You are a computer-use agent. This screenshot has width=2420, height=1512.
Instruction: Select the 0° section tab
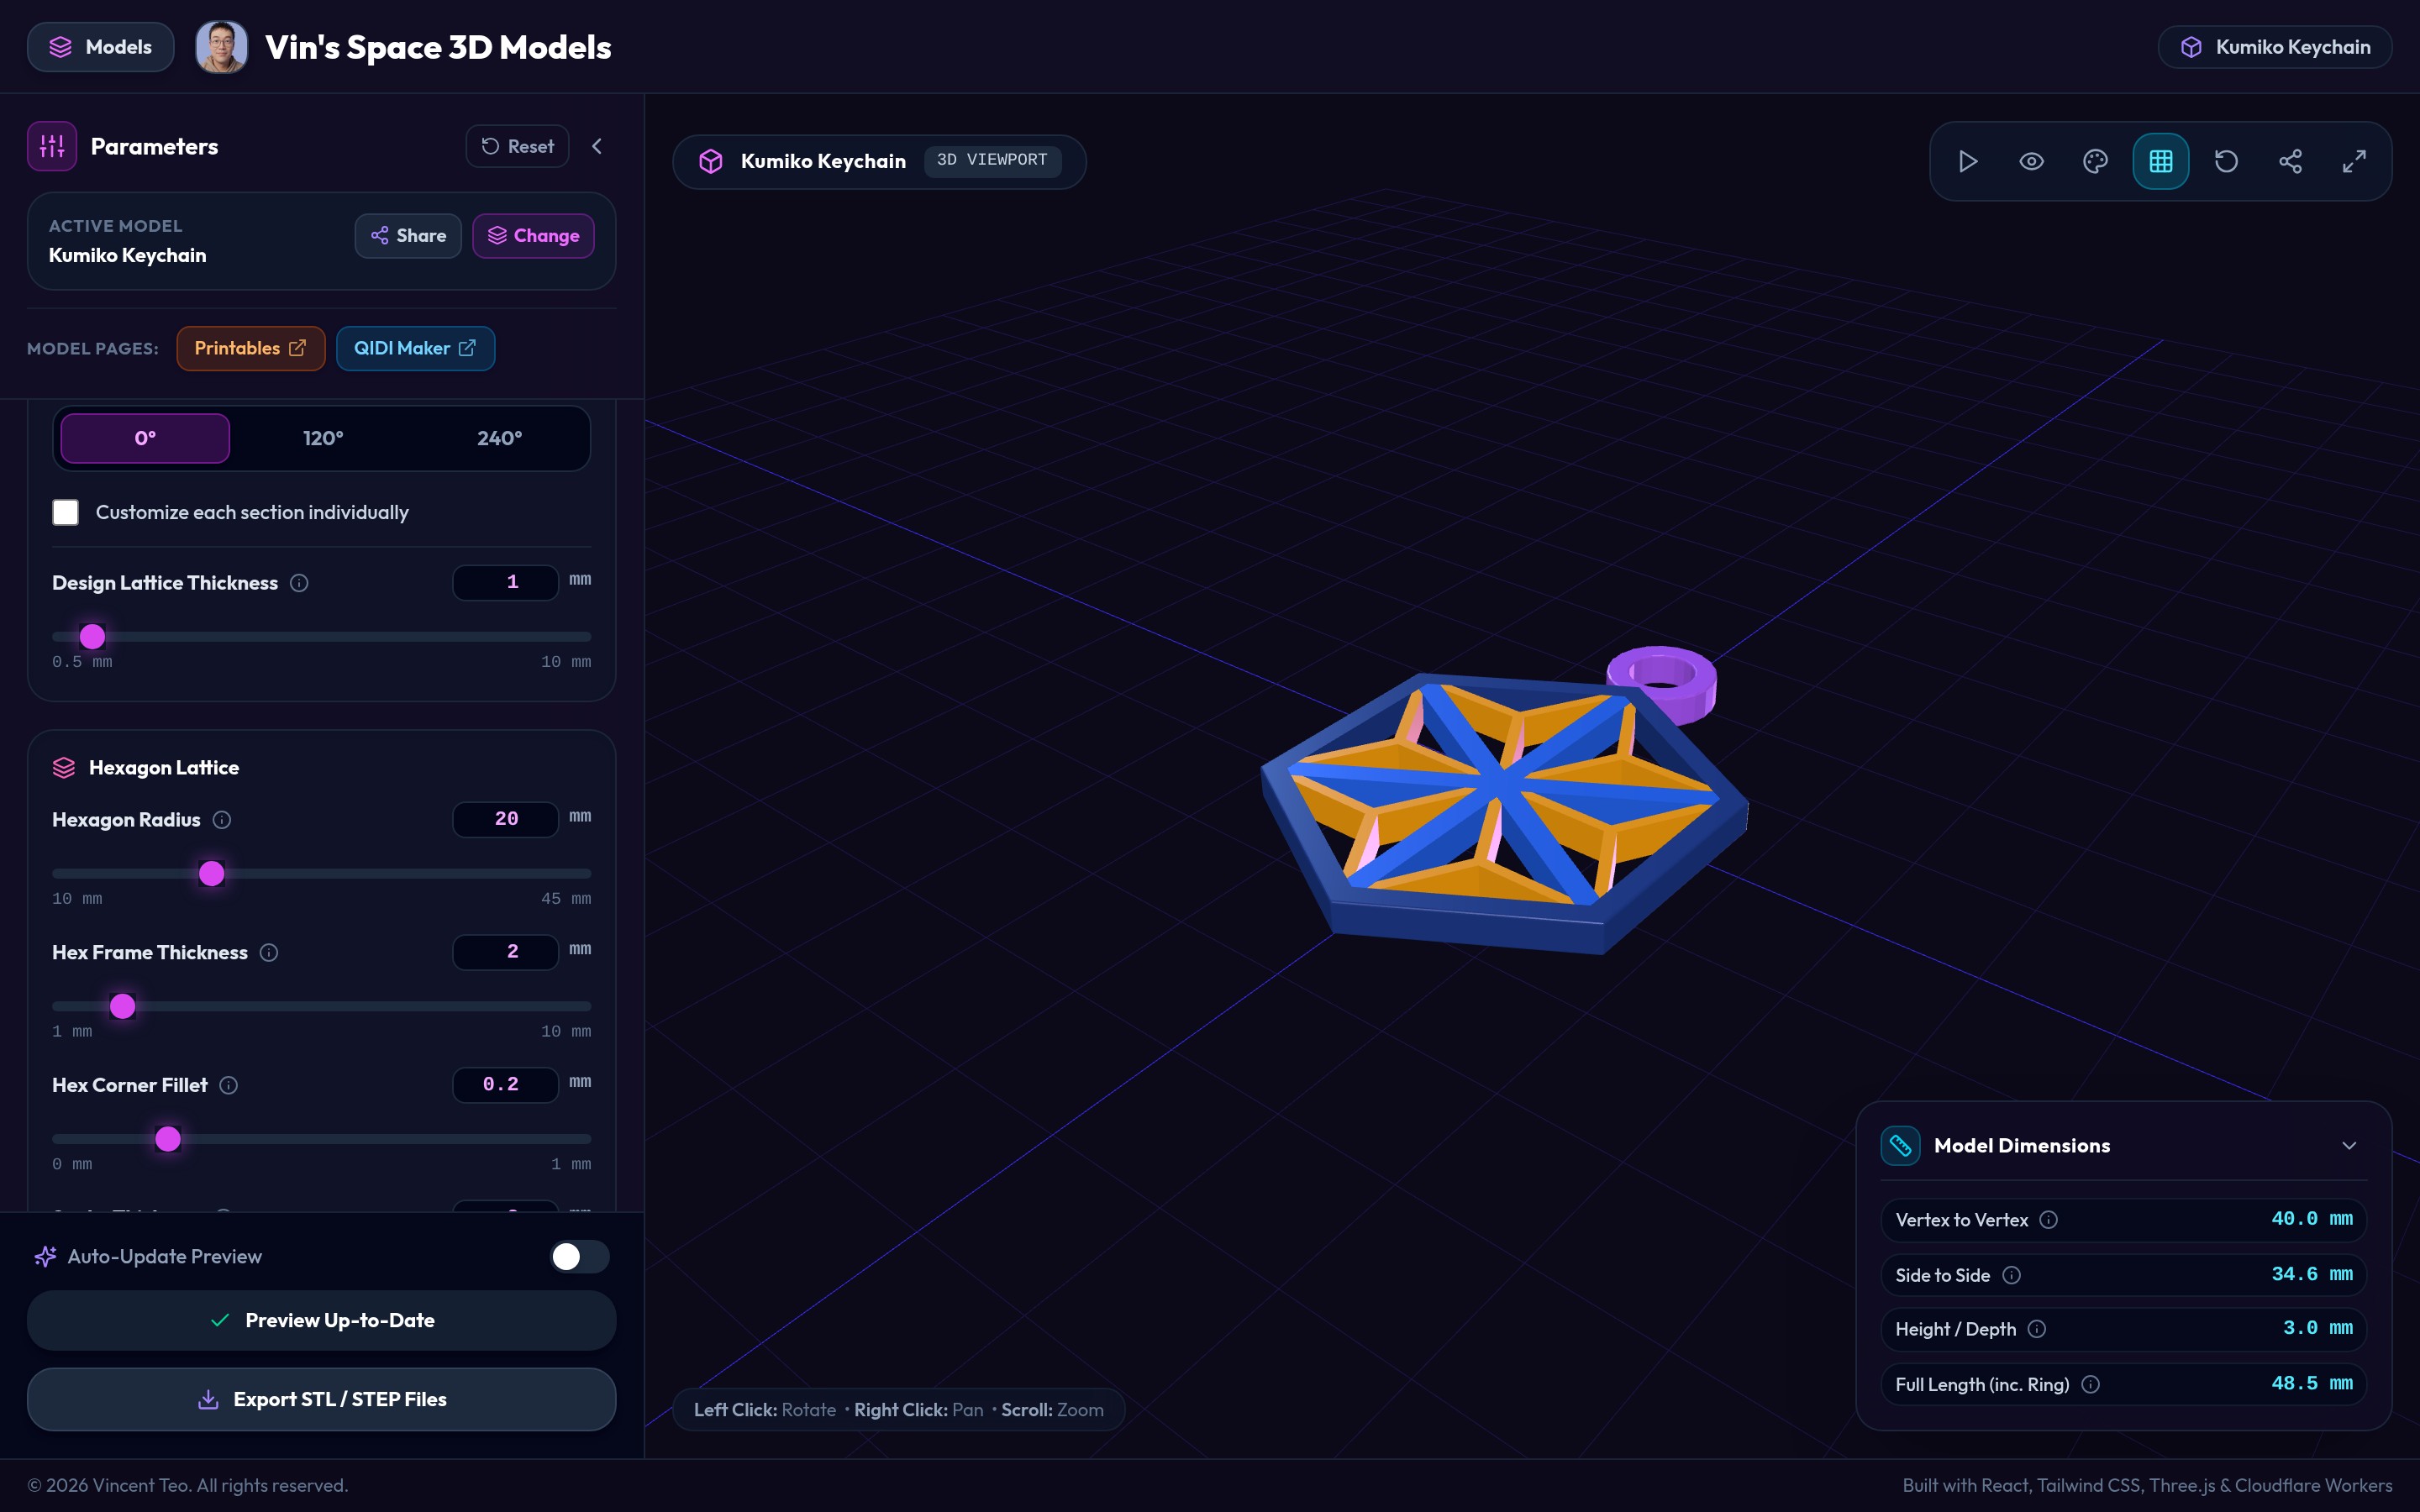tap(145, 438)
